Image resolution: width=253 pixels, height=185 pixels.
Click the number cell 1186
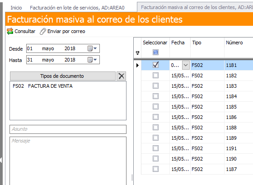[239, 117]
